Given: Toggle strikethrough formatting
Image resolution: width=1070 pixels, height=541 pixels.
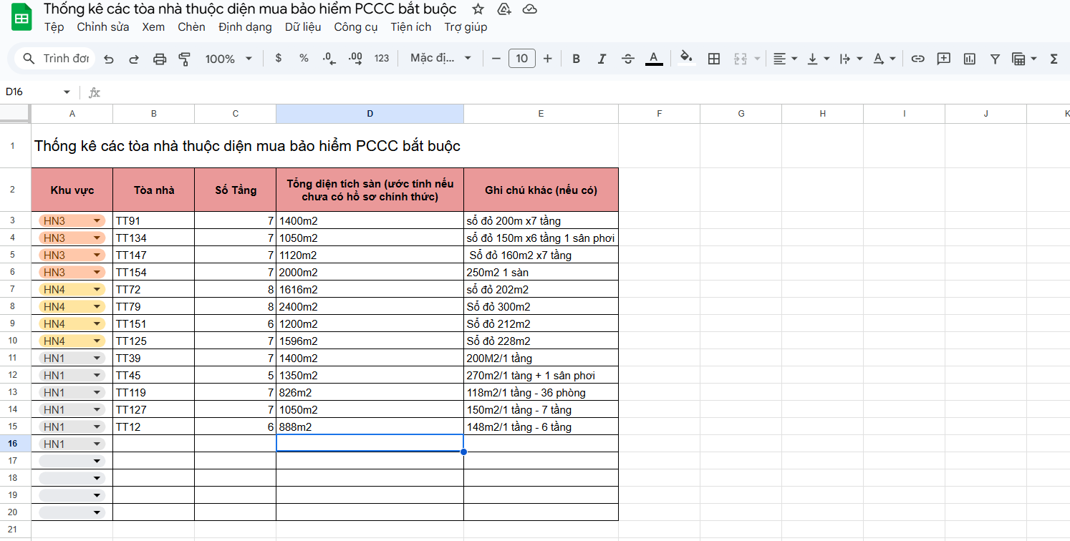Looking at the screenshot, I should [628, 59].
